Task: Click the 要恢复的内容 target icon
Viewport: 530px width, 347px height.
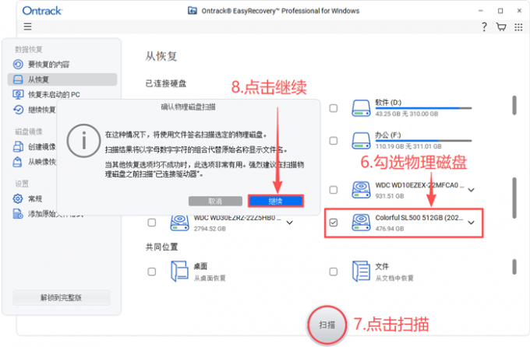Action: (x=18, y=64)
